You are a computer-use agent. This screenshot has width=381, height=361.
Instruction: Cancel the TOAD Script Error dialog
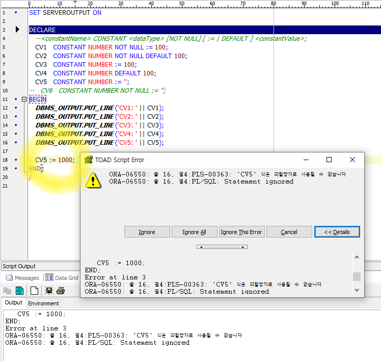pyautogui.click(x=289, y=232)
